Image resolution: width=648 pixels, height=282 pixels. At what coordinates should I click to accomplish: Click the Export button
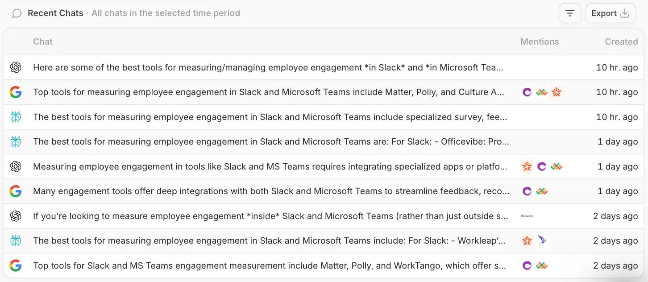(610, 13)
